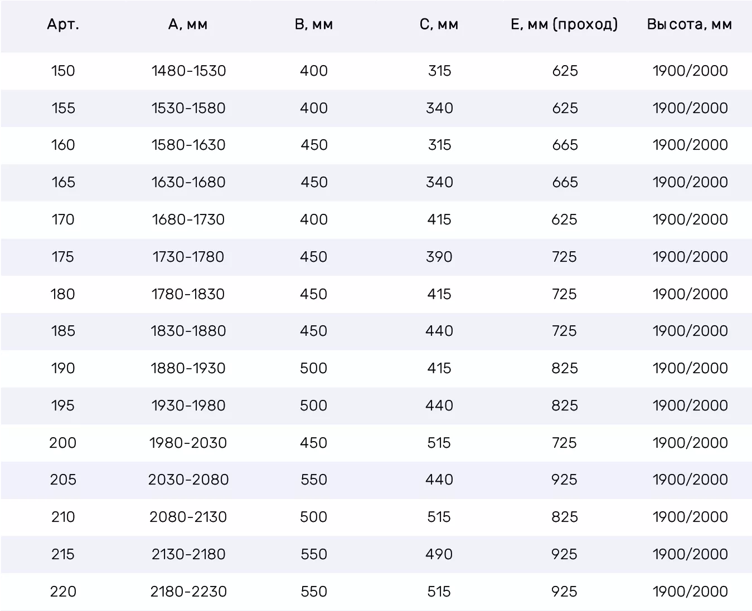Select the 2180-2230 range cell
752x611 pixels.
(188, 592)
